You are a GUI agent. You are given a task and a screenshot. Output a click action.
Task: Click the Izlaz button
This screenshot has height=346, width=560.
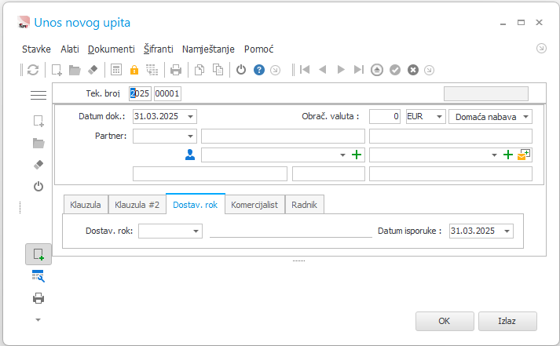[x=507, y=321]
